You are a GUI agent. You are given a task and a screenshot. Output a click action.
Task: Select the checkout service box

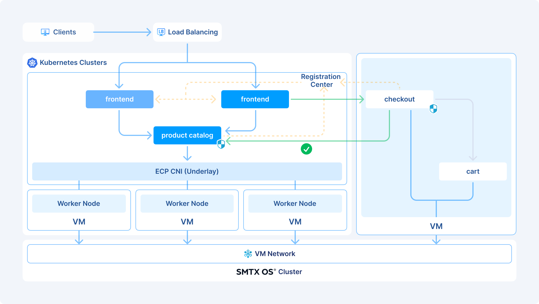[x=399, y=99]
